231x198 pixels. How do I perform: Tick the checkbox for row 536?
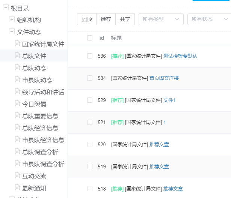click(89, 56)
